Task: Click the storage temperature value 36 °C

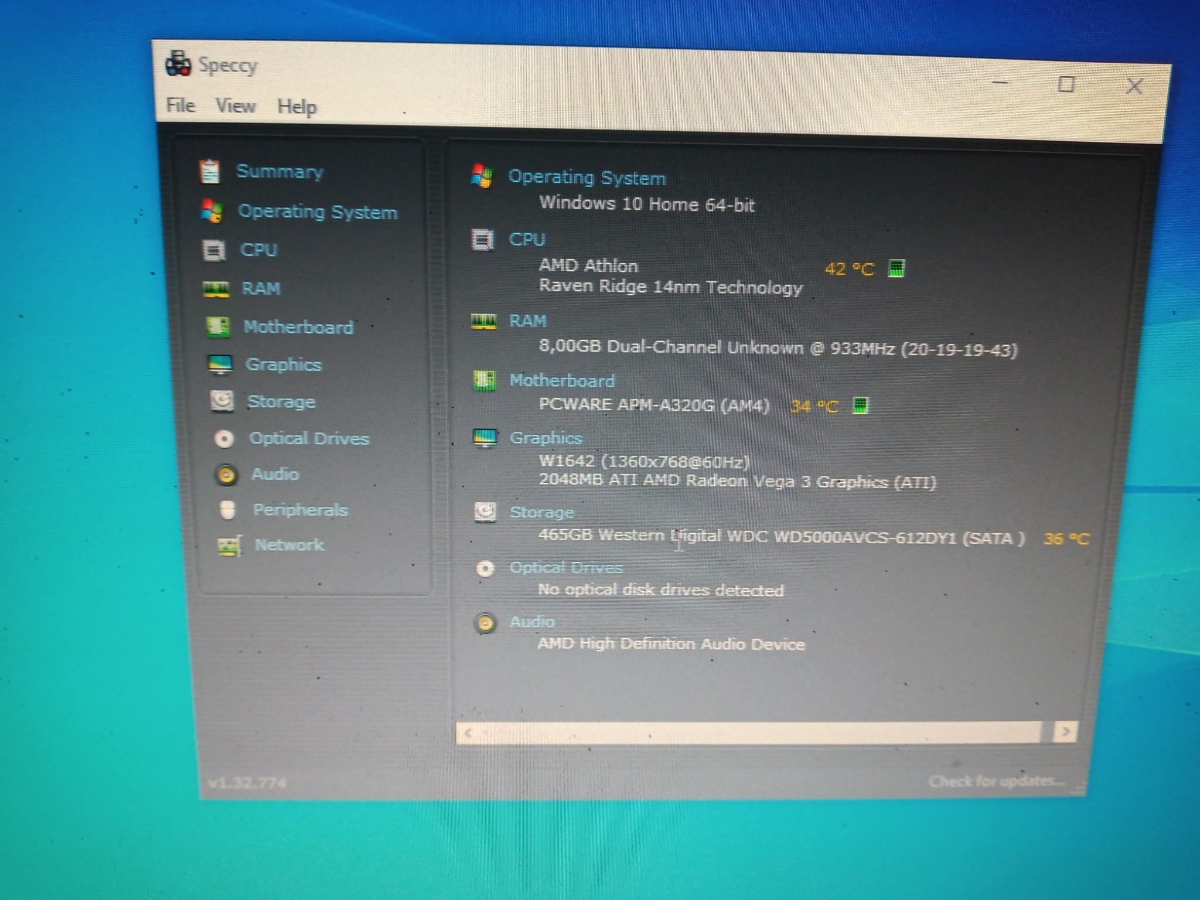Action: coord(1066,538)
